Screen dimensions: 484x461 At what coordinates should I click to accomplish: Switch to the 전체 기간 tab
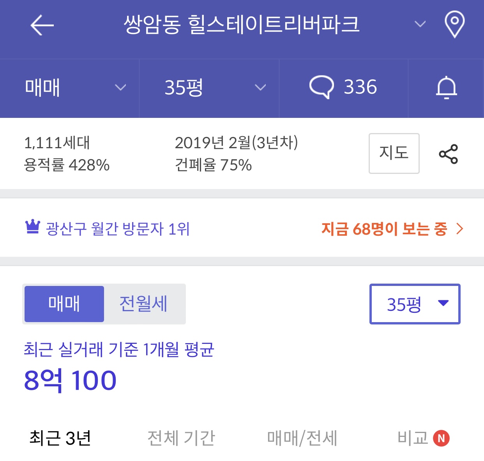click(181, 438)
